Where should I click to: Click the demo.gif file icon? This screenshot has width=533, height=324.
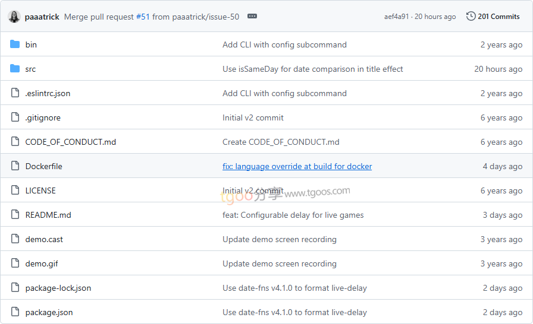(15, 263)
